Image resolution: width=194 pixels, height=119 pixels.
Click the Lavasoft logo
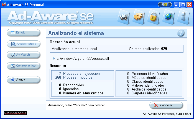[16, 113]
